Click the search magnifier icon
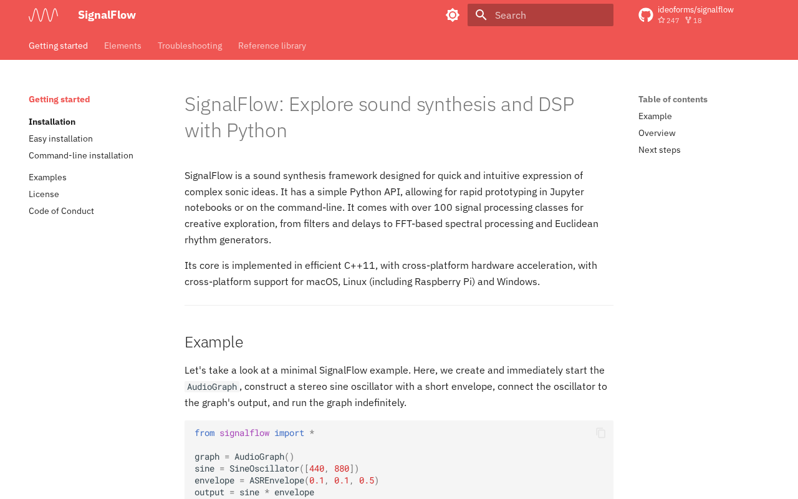Image resolution: width=798 pixels, height=499 pixels. (x=481, y=15)
